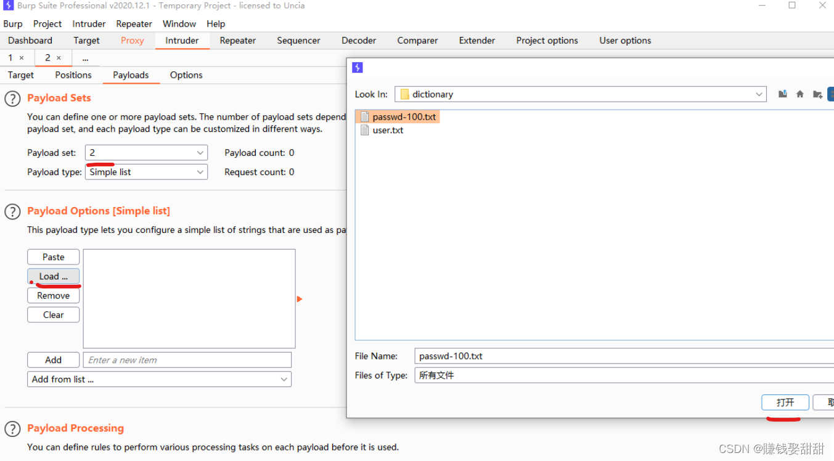Open help for Payload Processing section
Viewport: 834px width, 461px height.
point(12,429)
